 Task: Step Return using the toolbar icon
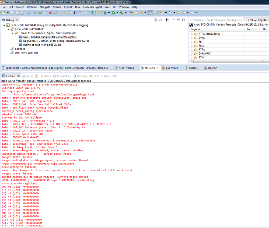[70, 13]
